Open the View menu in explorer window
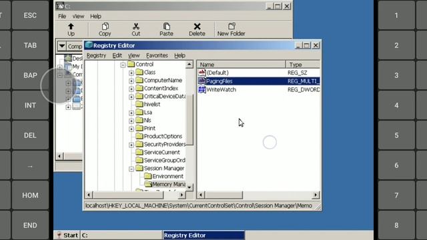This screenshot has height=240, width=427. click(x=78, y=16)
